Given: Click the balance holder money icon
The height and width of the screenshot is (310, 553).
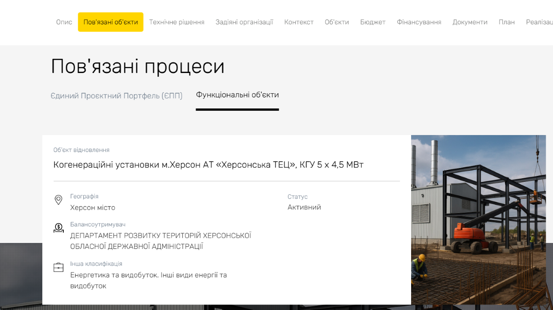Looking at the screenshot, I should coord(58,228).
